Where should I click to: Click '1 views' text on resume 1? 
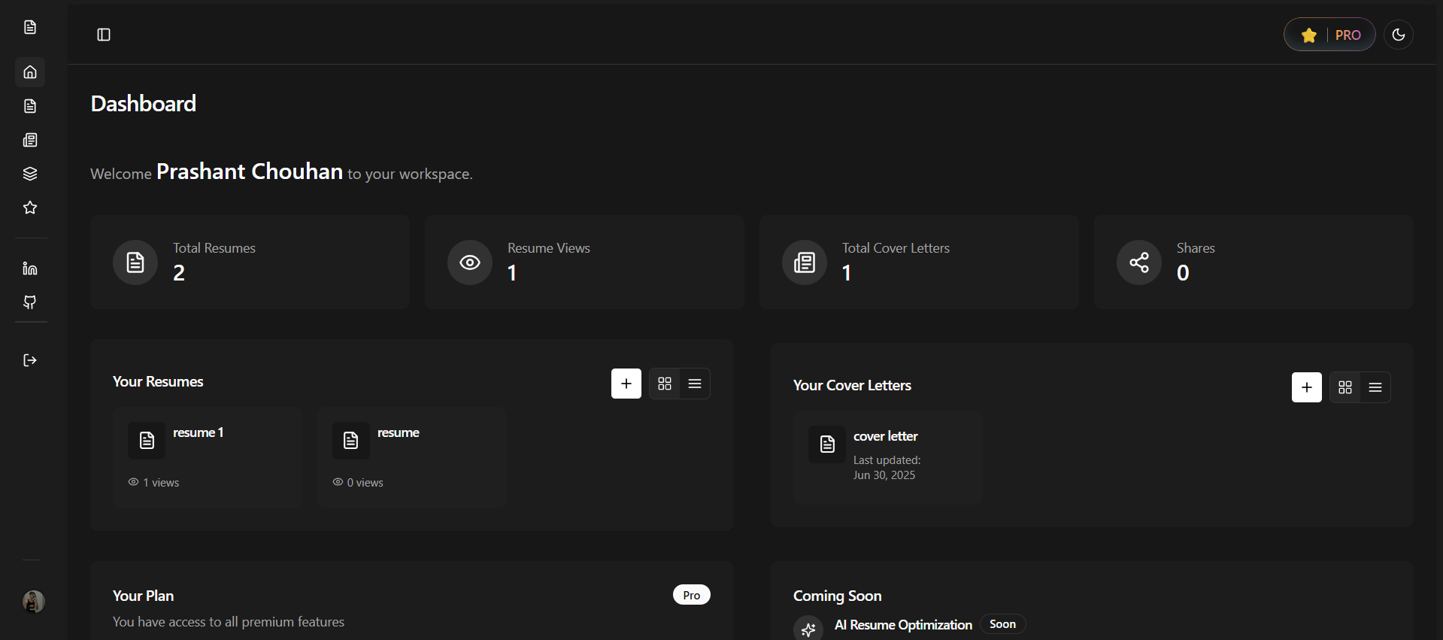coord(161,483)
